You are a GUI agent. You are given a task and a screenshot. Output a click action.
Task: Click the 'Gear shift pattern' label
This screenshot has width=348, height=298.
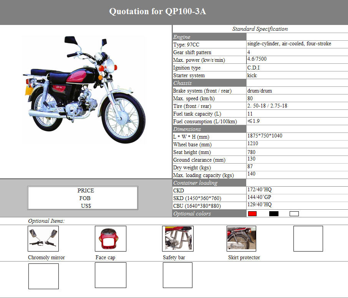192,52
